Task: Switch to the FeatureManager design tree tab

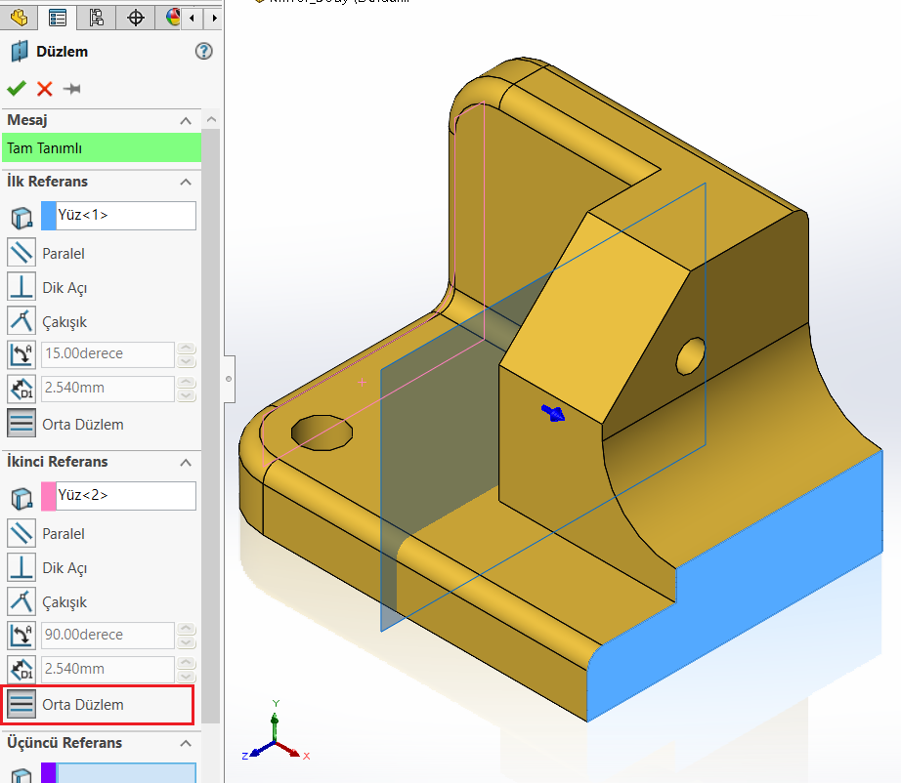Action: click(19, 18)
